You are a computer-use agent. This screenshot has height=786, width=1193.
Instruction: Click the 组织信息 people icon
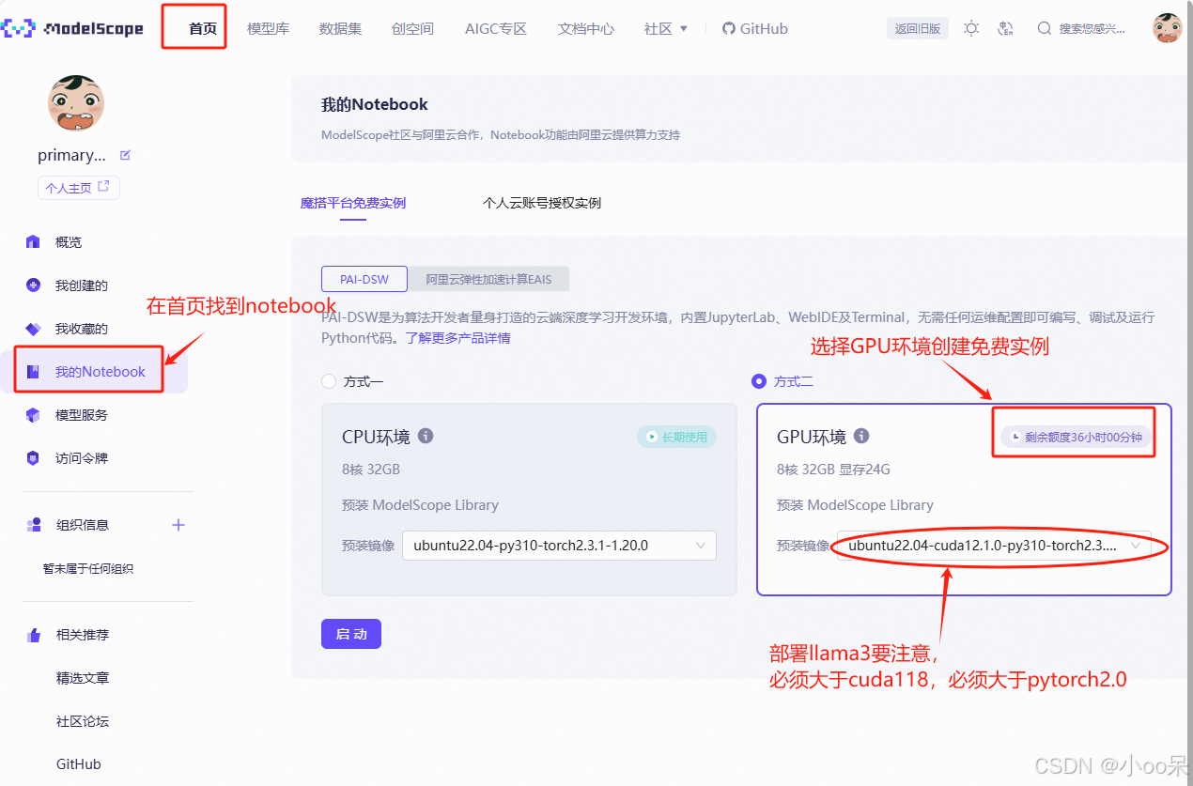point(35,525)
